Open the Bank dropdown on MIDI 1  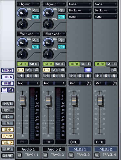click(x=80, y=10)
